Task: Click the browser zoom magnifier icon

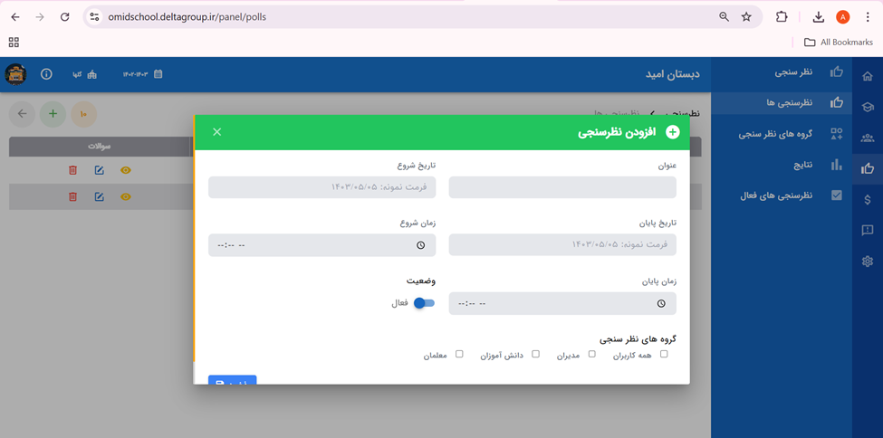Action: (x=725, y=17)
